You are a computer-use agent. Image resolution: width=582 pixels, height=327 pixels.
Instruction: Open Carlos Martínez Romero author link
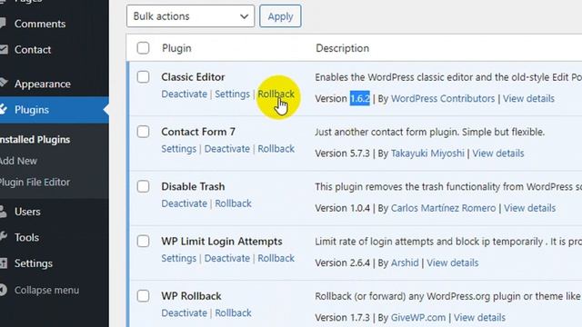[x=443, y=208]
